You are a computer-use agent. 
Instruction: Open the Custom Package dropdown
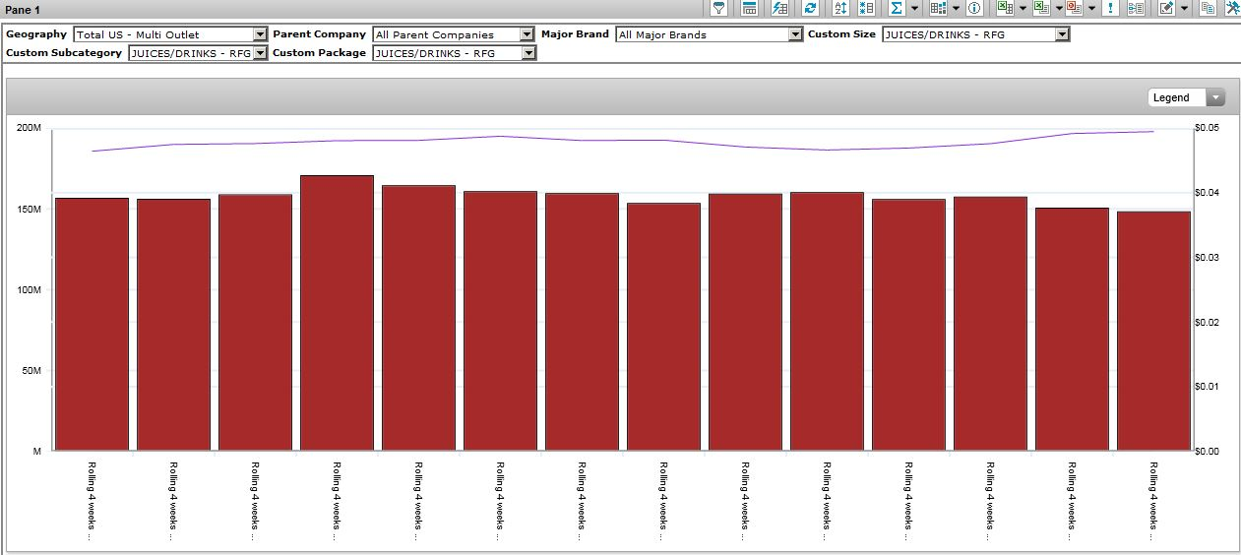pyautogui.click(x=528, y=53)
